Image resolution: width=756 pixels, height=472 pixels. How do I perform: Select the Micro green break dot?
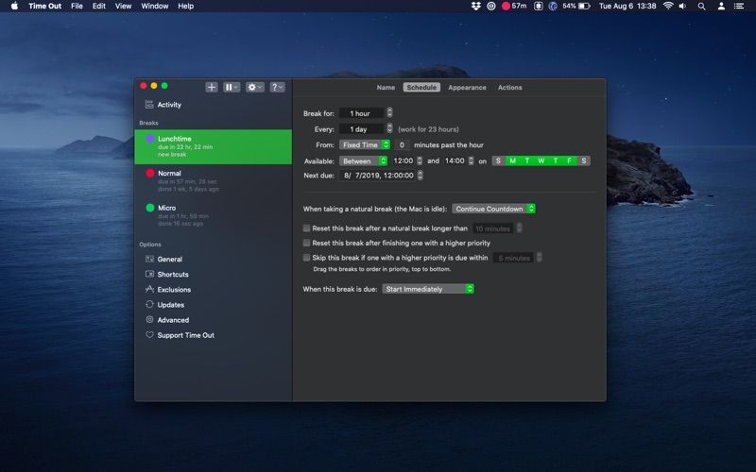150,208
